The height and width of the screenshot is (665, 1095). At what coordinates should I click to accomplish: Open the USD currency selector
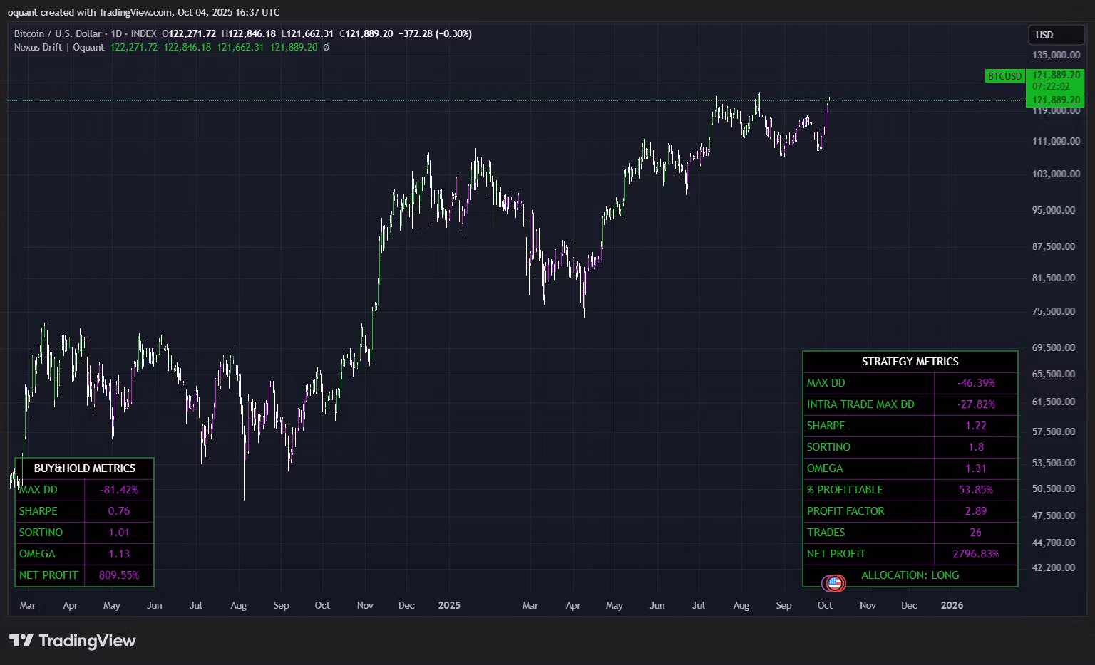(x=1055, y=35)
